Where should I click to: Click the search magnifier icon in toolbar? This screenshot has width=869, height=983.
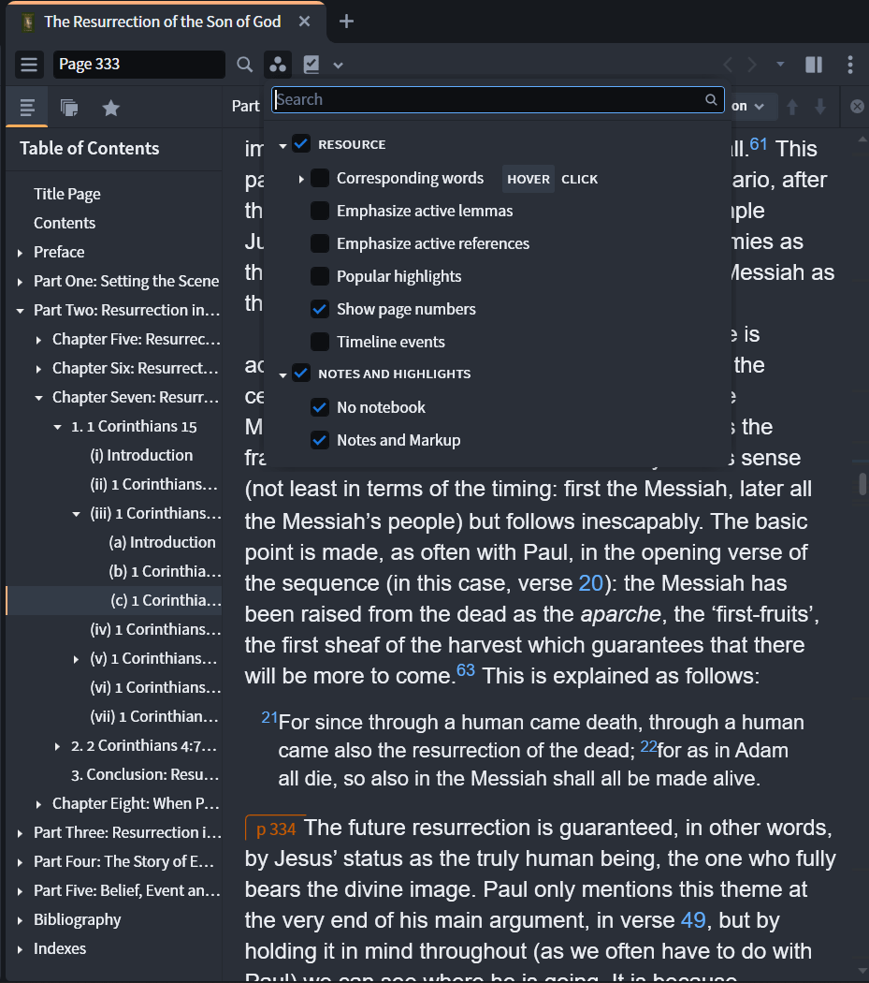[244, 65]
